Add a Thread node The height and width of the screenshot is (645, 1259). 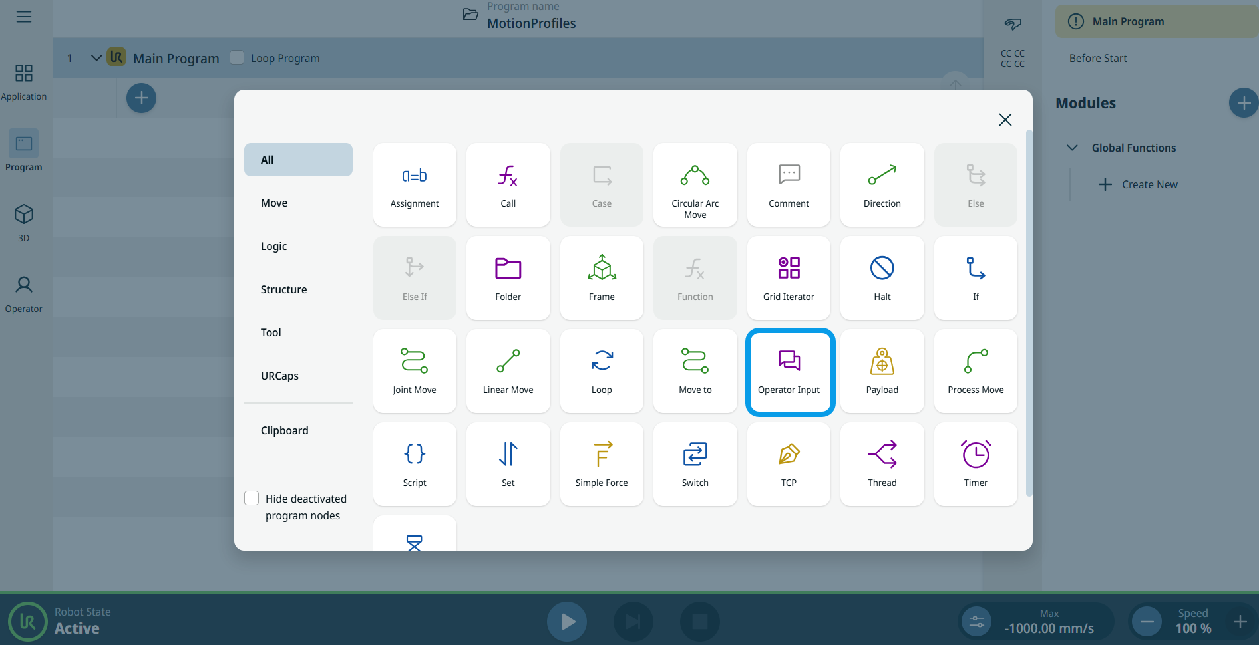[x=882, y=464]
